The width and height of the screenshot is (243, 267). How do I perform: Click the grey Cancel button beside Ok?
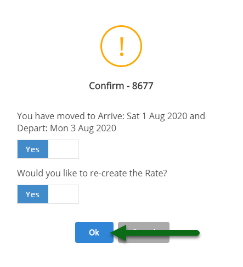144,232
